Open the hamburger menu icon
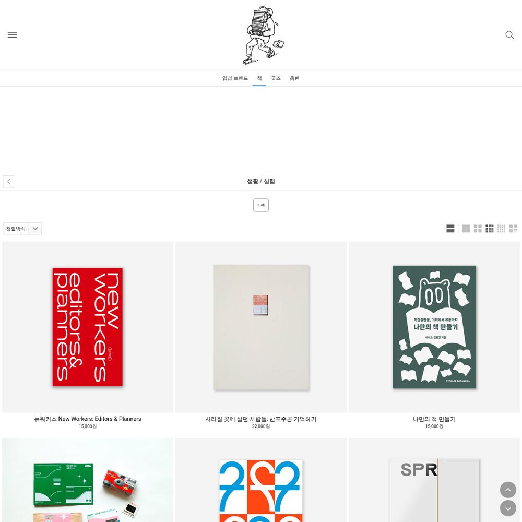The height and width of the screenshot is (522, 522). [x=13, y=35]
